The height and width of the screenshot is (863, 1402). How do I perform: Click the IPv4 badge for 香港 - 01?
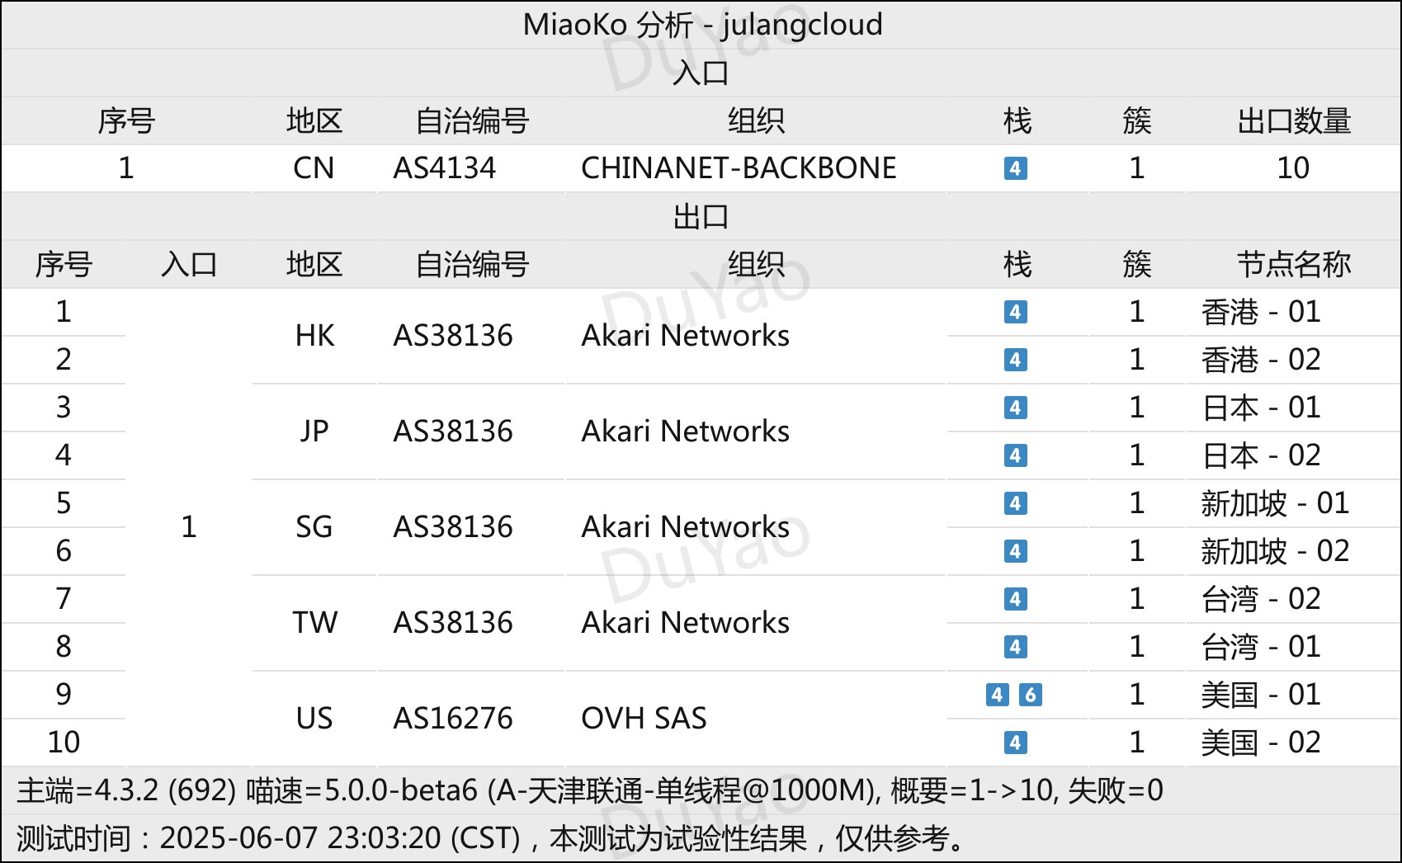pyautogui.click(x=1015, y=312)
